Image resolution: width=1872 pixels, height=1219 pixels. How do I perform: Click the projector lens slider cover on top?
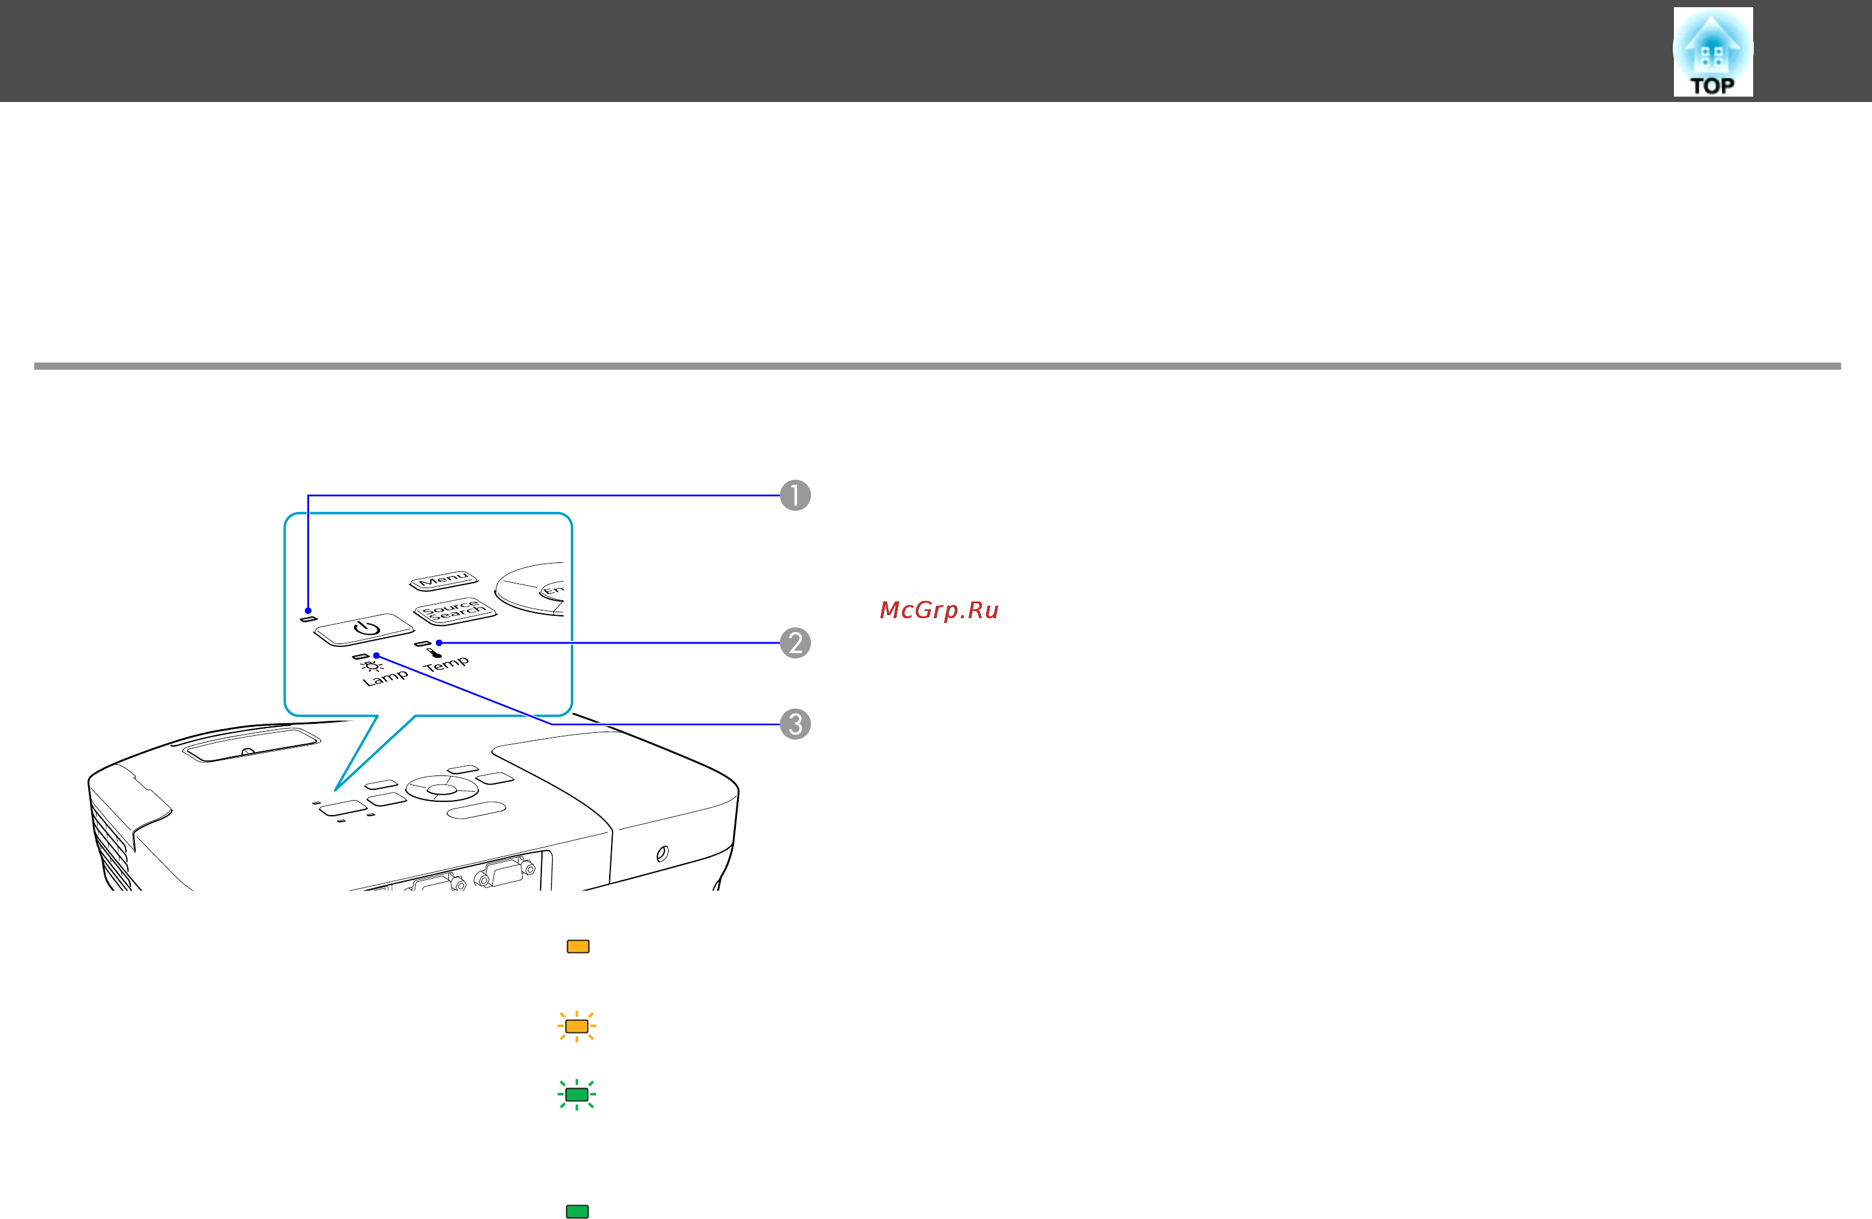tap(251, 744)
